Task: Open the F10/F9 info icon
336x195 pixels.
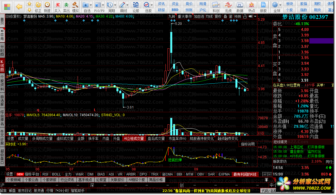Action: point(98,5)
